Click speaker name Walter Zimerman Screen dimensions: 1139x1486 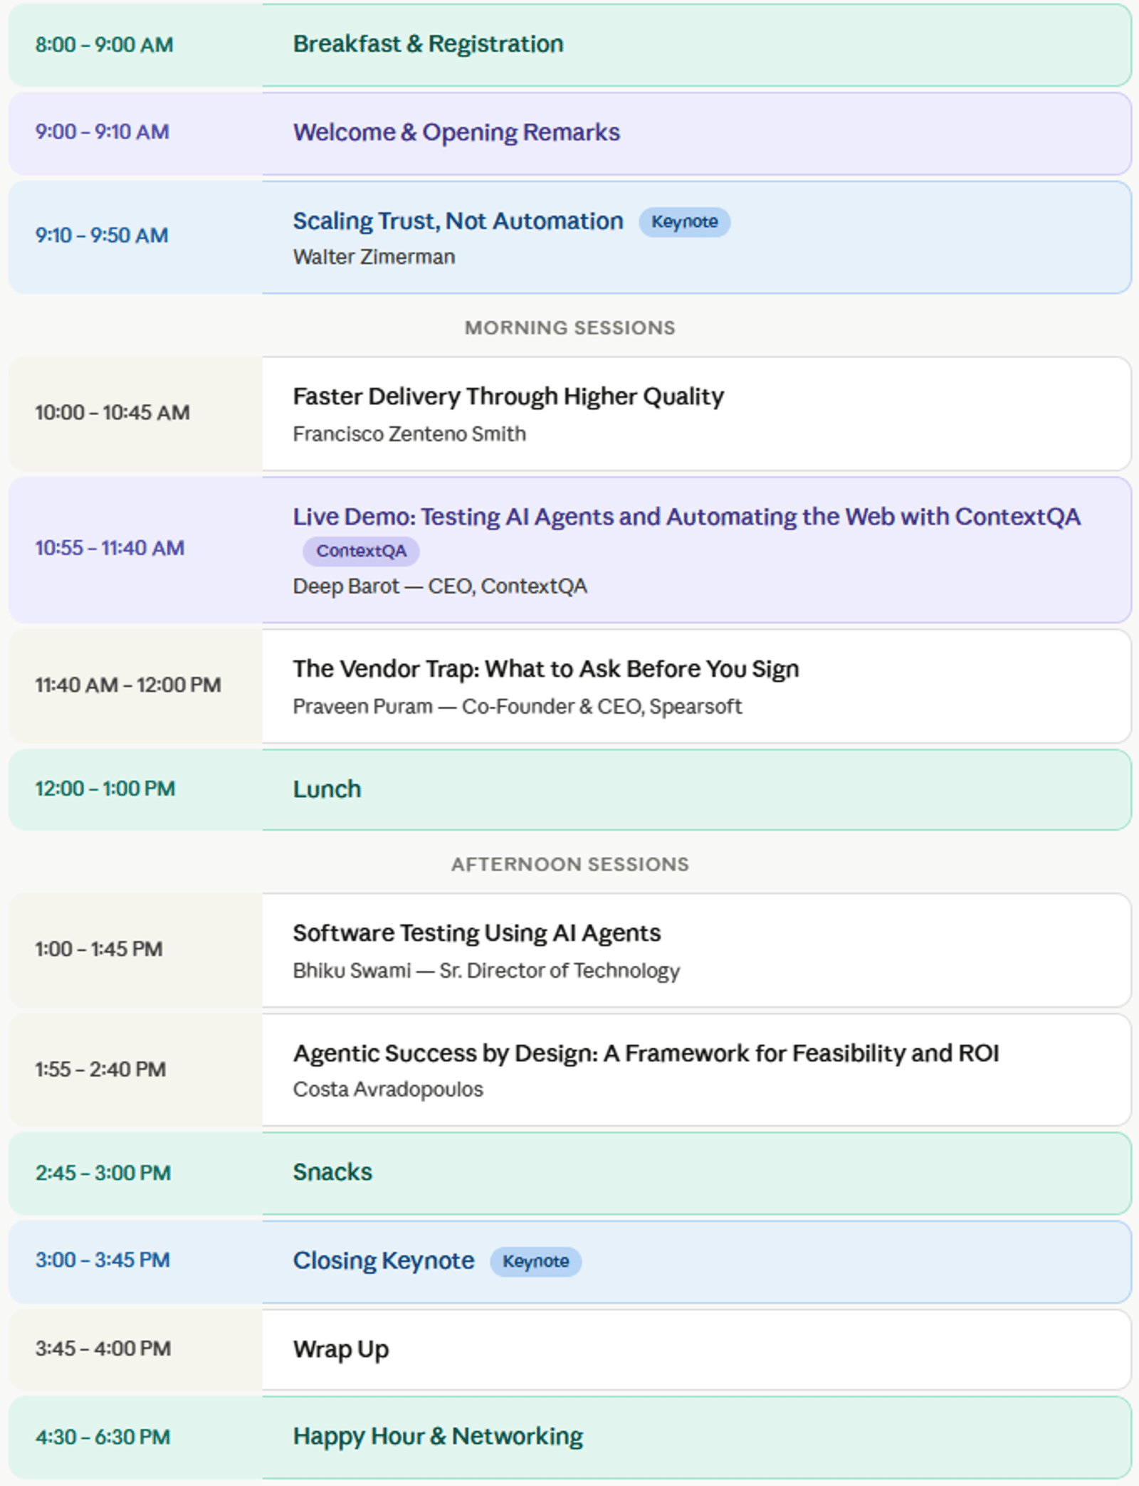[374, 257]
